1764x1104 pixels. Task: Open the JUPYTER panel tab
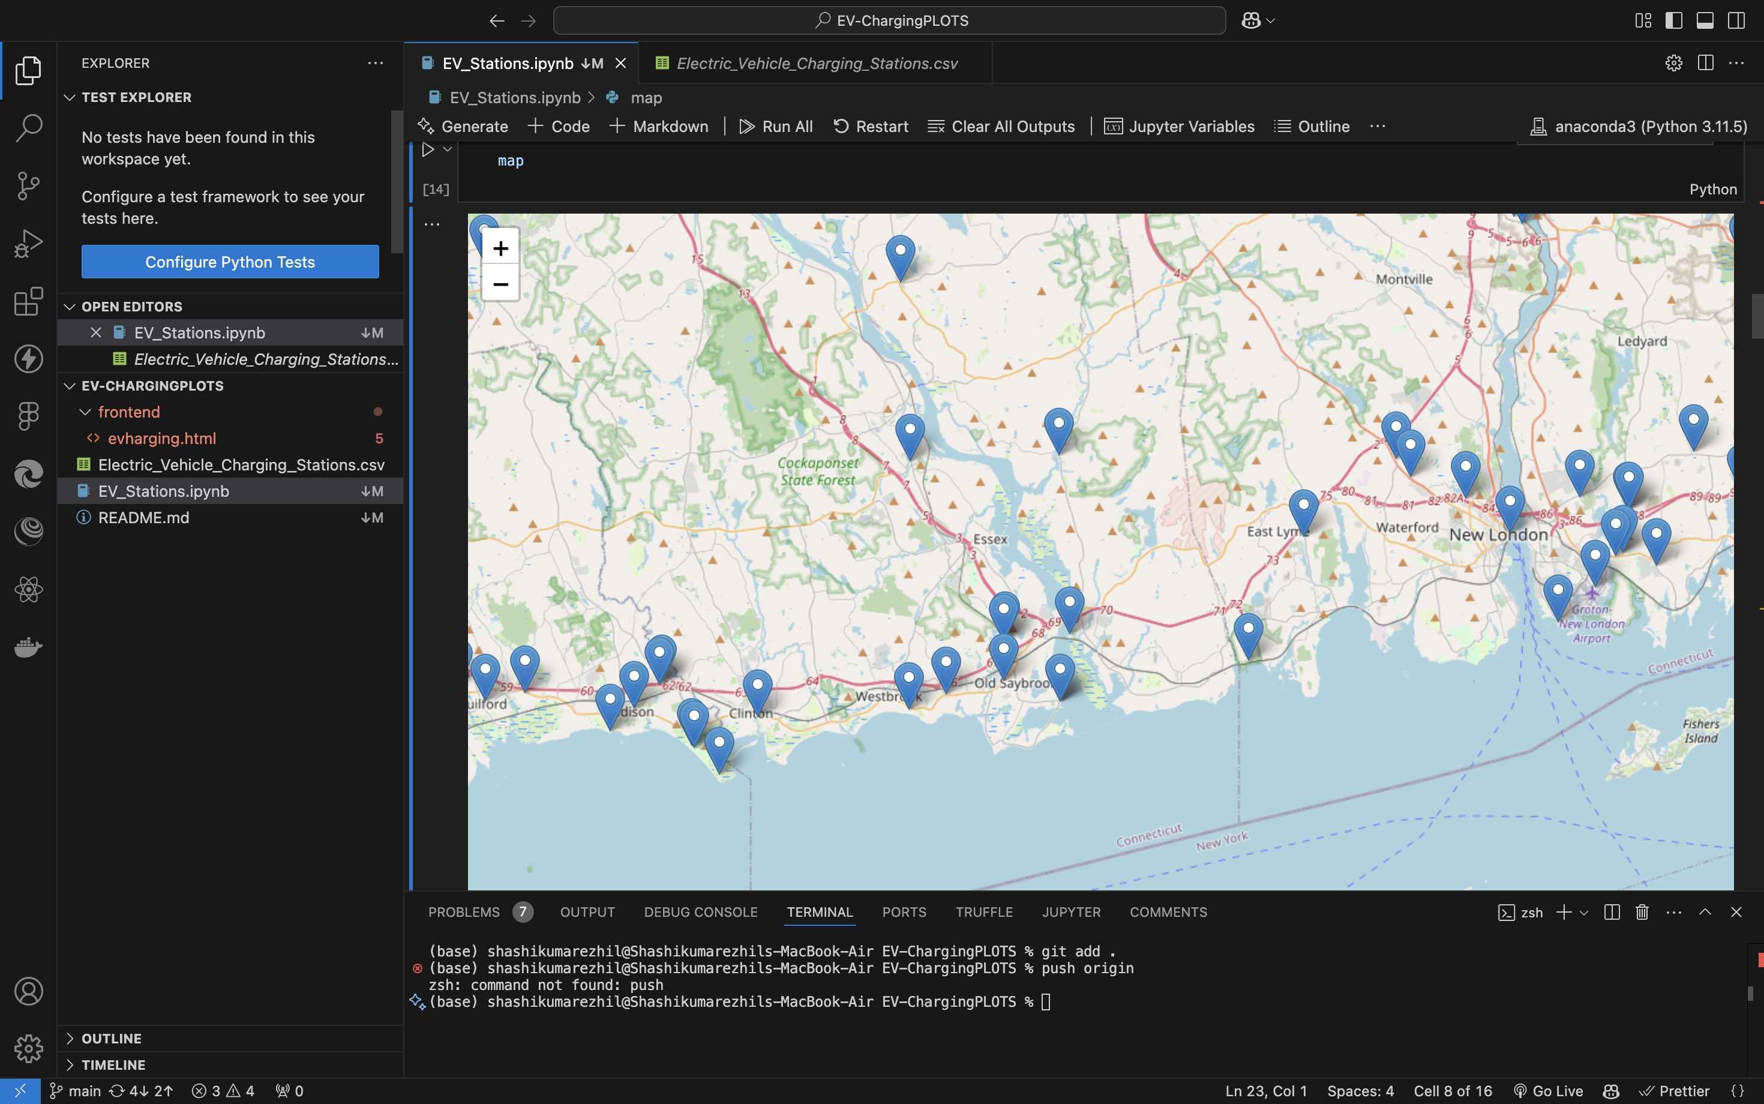(1070, 912)
